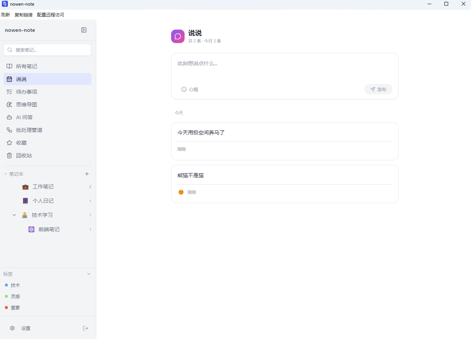Click the 刚刚 timestamp under 今天用极空间养马了
The height and width of the screenshot is (339, 471).
pos(182,149)
